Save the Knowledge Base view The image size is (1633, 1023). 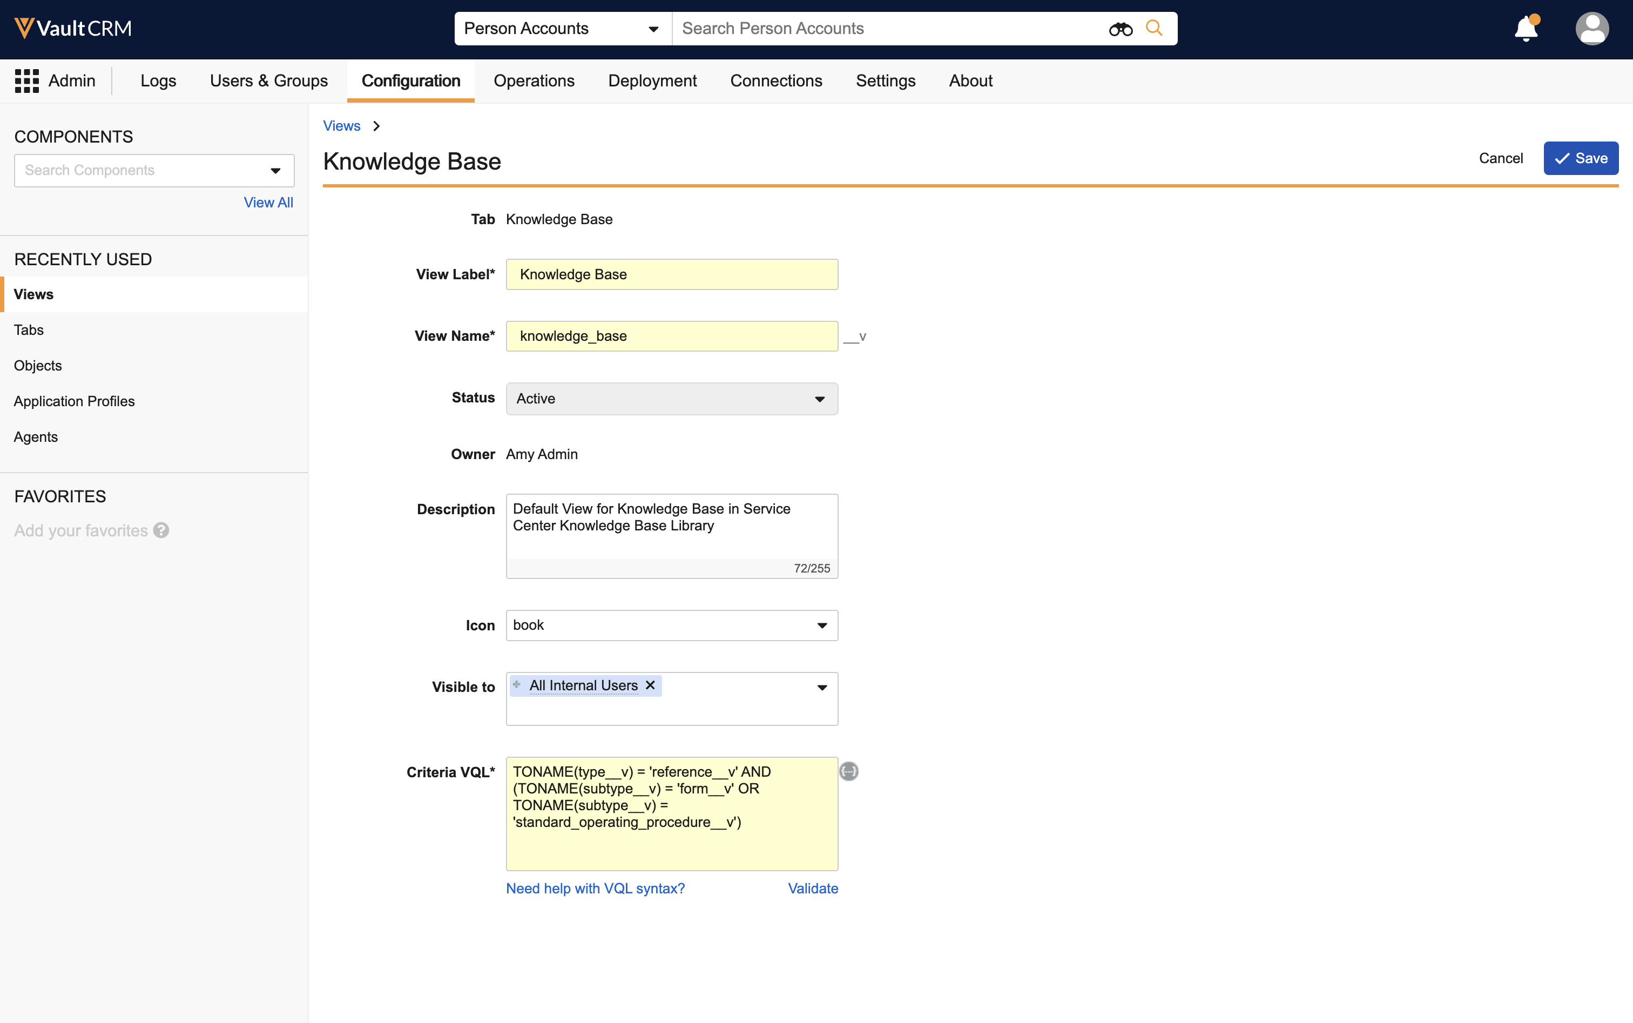point(1580,158)
